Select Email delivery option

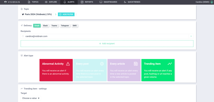coord(37,25)
